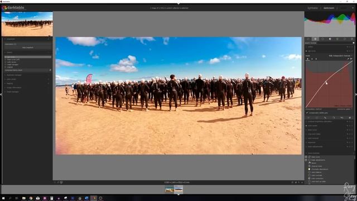Enable drawn mask blending for rgb curve
357x201 pixels.
click(325, 118)
